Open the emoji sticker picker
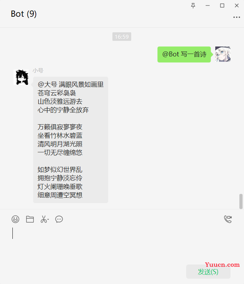The image size is (244, 284). pos(15,219)
